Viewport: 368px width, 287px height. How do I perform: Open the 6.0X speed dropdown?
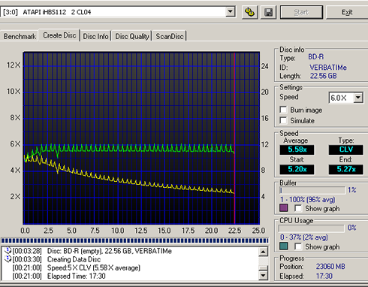point(358,98)
